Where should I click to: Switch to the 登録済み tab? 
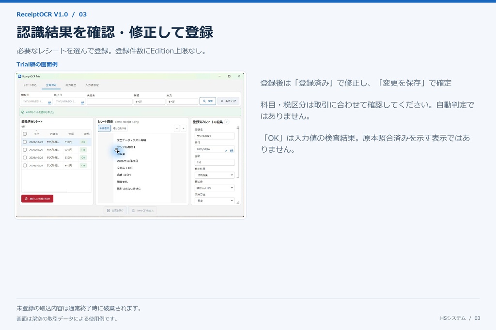[x=51, y=85]
